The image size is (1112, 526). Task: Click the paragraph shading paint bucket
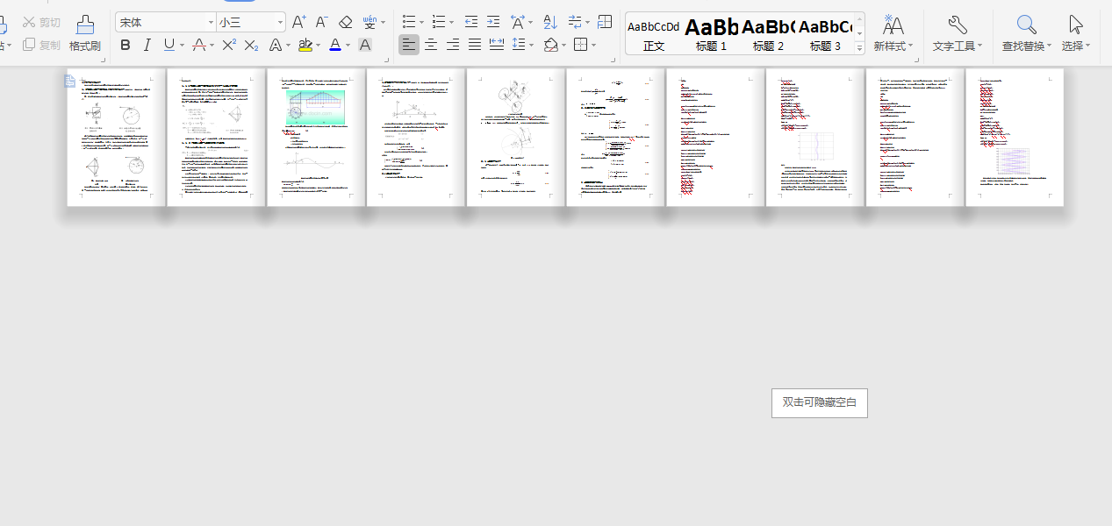(x=550, y=45)
